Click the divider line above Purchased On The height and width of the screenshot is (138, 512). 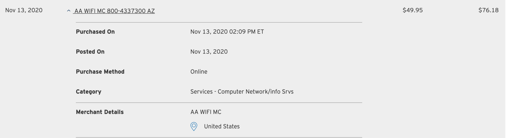tap(219, 22)
